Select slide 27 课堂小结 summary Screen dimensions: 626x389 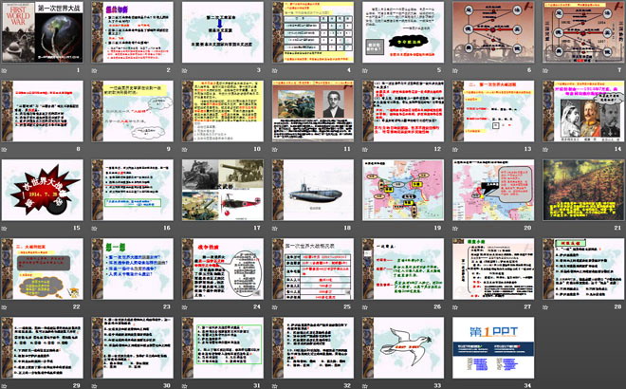(493, 269)
